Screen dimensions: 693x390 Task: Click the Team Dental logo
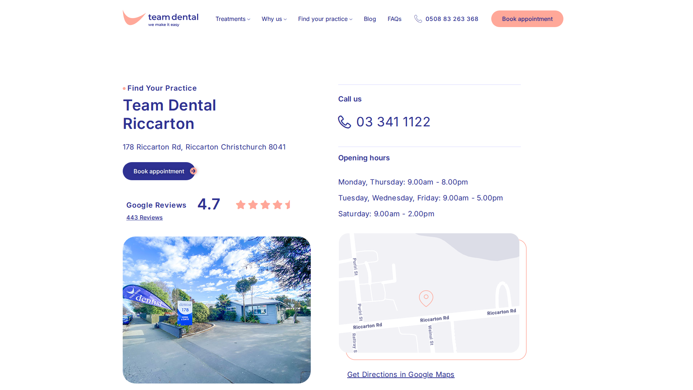[161, 18]
